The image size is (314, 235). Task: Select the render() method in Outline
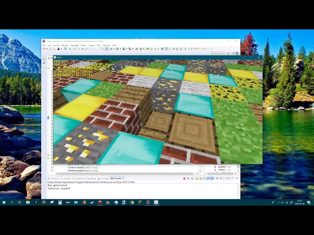tap(222, 170)
